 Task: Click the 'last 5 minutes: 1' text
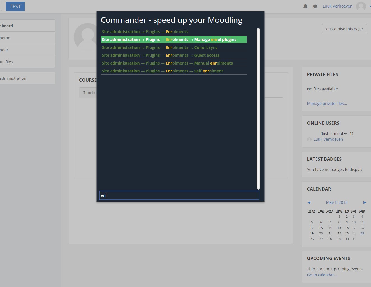pos(337,133)
